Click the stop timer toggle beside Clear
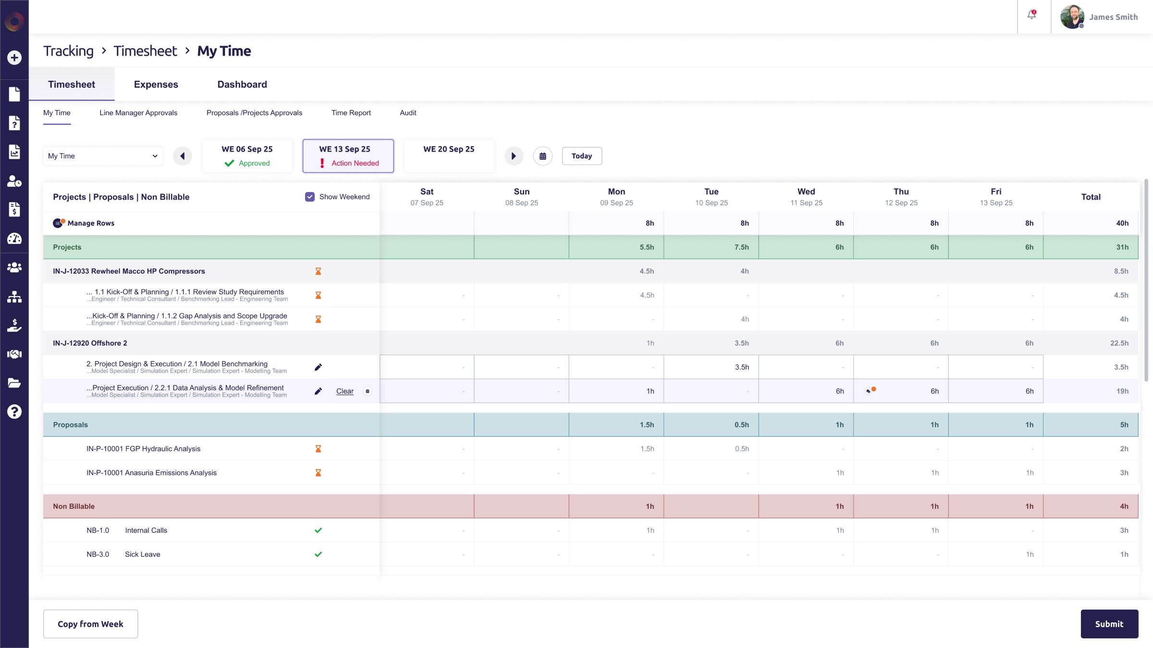The width and height of the screenshot is (1153, 648). [x=368, y=391]
